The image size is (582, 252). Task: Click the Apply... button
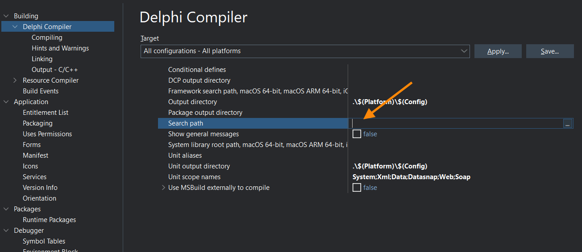(x=498, y=51)
